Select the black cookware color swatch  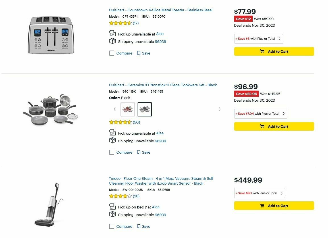click(145, 109)
